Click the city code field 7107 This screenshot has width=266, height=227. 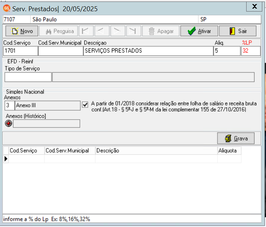[16, 19]
